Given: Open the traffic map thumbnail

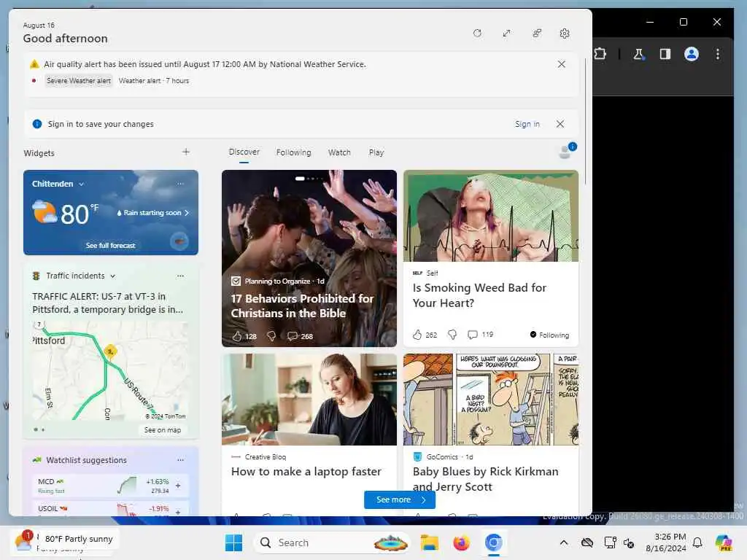Looking at the screenshot, I should (x=111, y=370).
